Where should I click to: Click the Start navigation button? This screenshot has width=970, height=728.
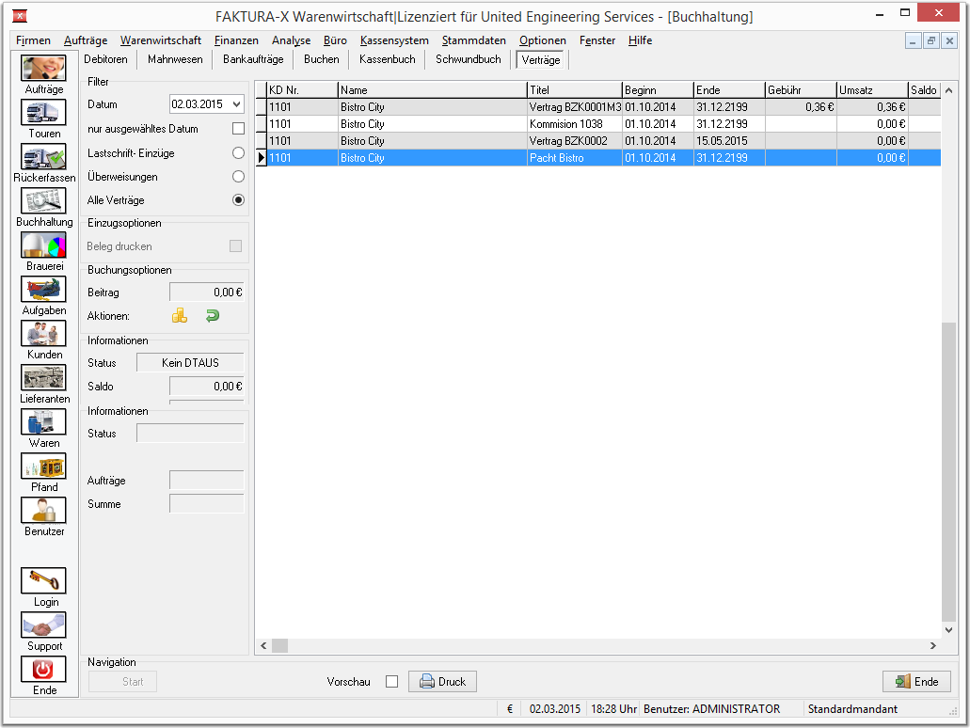click(122, 682)
